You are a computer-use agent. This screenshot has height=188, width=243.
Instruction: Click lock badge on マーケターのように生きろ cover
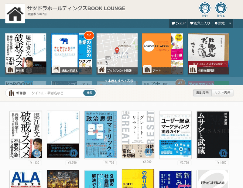point(73,153)
